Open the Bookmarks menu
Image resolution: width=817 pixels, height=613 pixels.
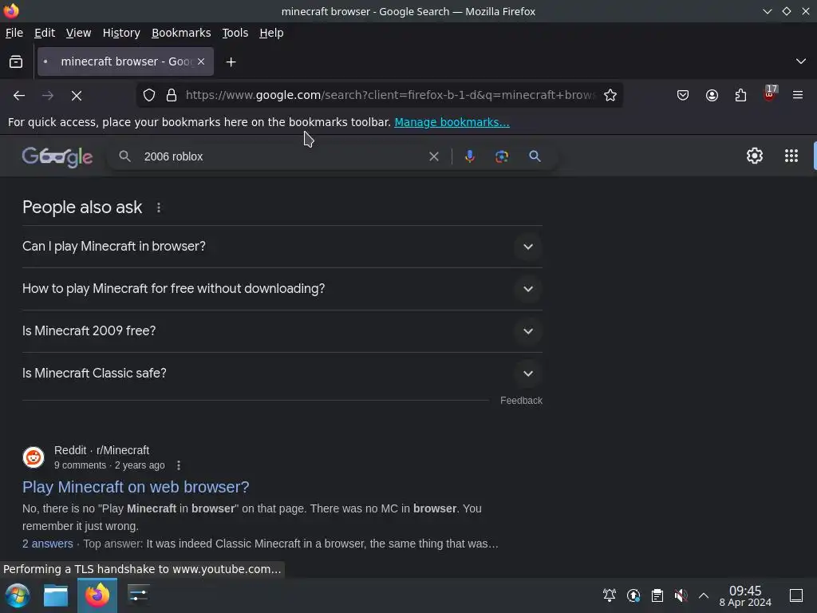pyautogui.click(x=181, y=33)
